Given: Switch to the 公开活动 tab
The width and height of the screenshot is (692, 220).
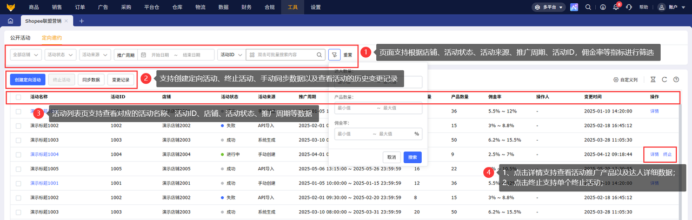Looking at the screenshot, I should (20, 38).
